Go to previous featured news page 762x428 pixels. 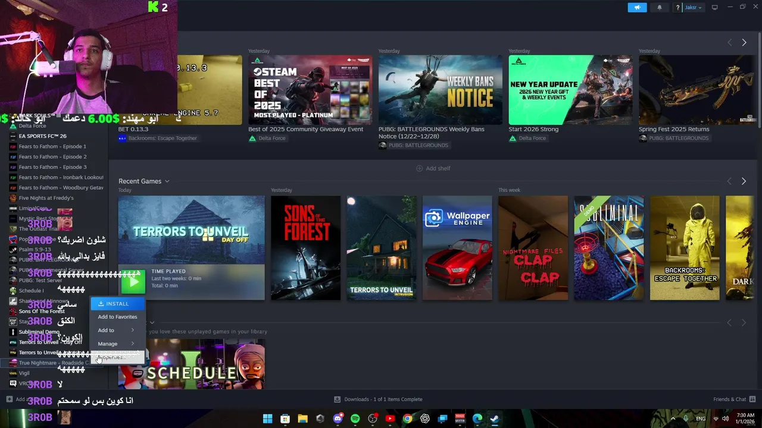[x=729, y=43]
